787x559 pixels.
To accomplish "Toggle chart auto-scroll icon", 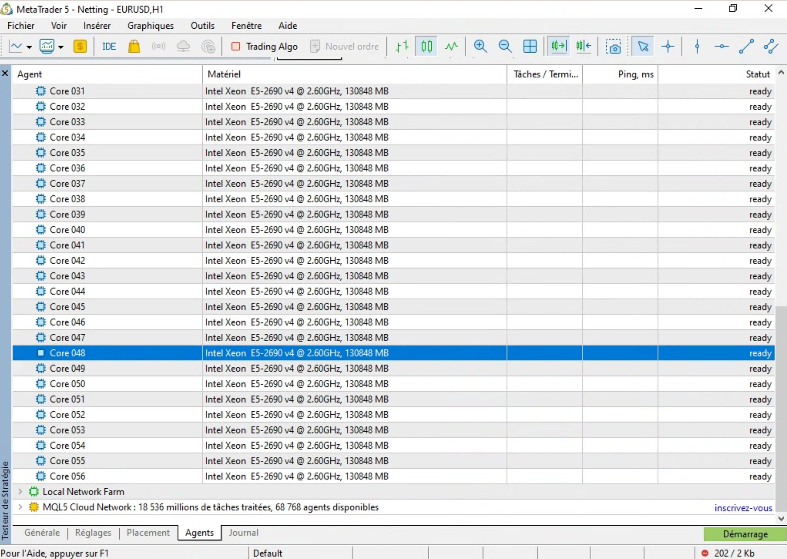I will click(x=559, y=46).
